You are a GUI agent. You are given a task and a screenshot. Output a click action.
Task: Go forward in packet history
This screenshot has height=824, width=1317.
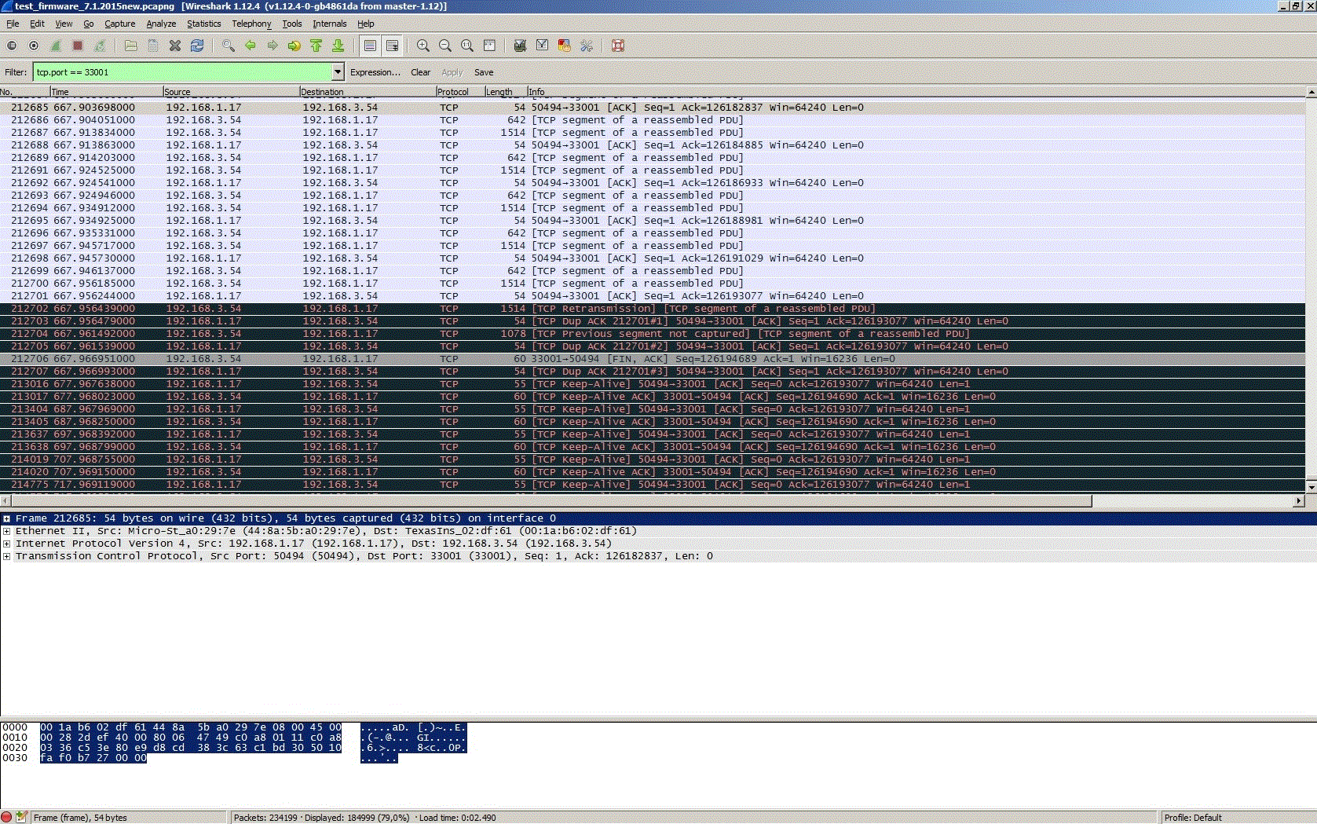pyautogui.click(x=273, y=46)
